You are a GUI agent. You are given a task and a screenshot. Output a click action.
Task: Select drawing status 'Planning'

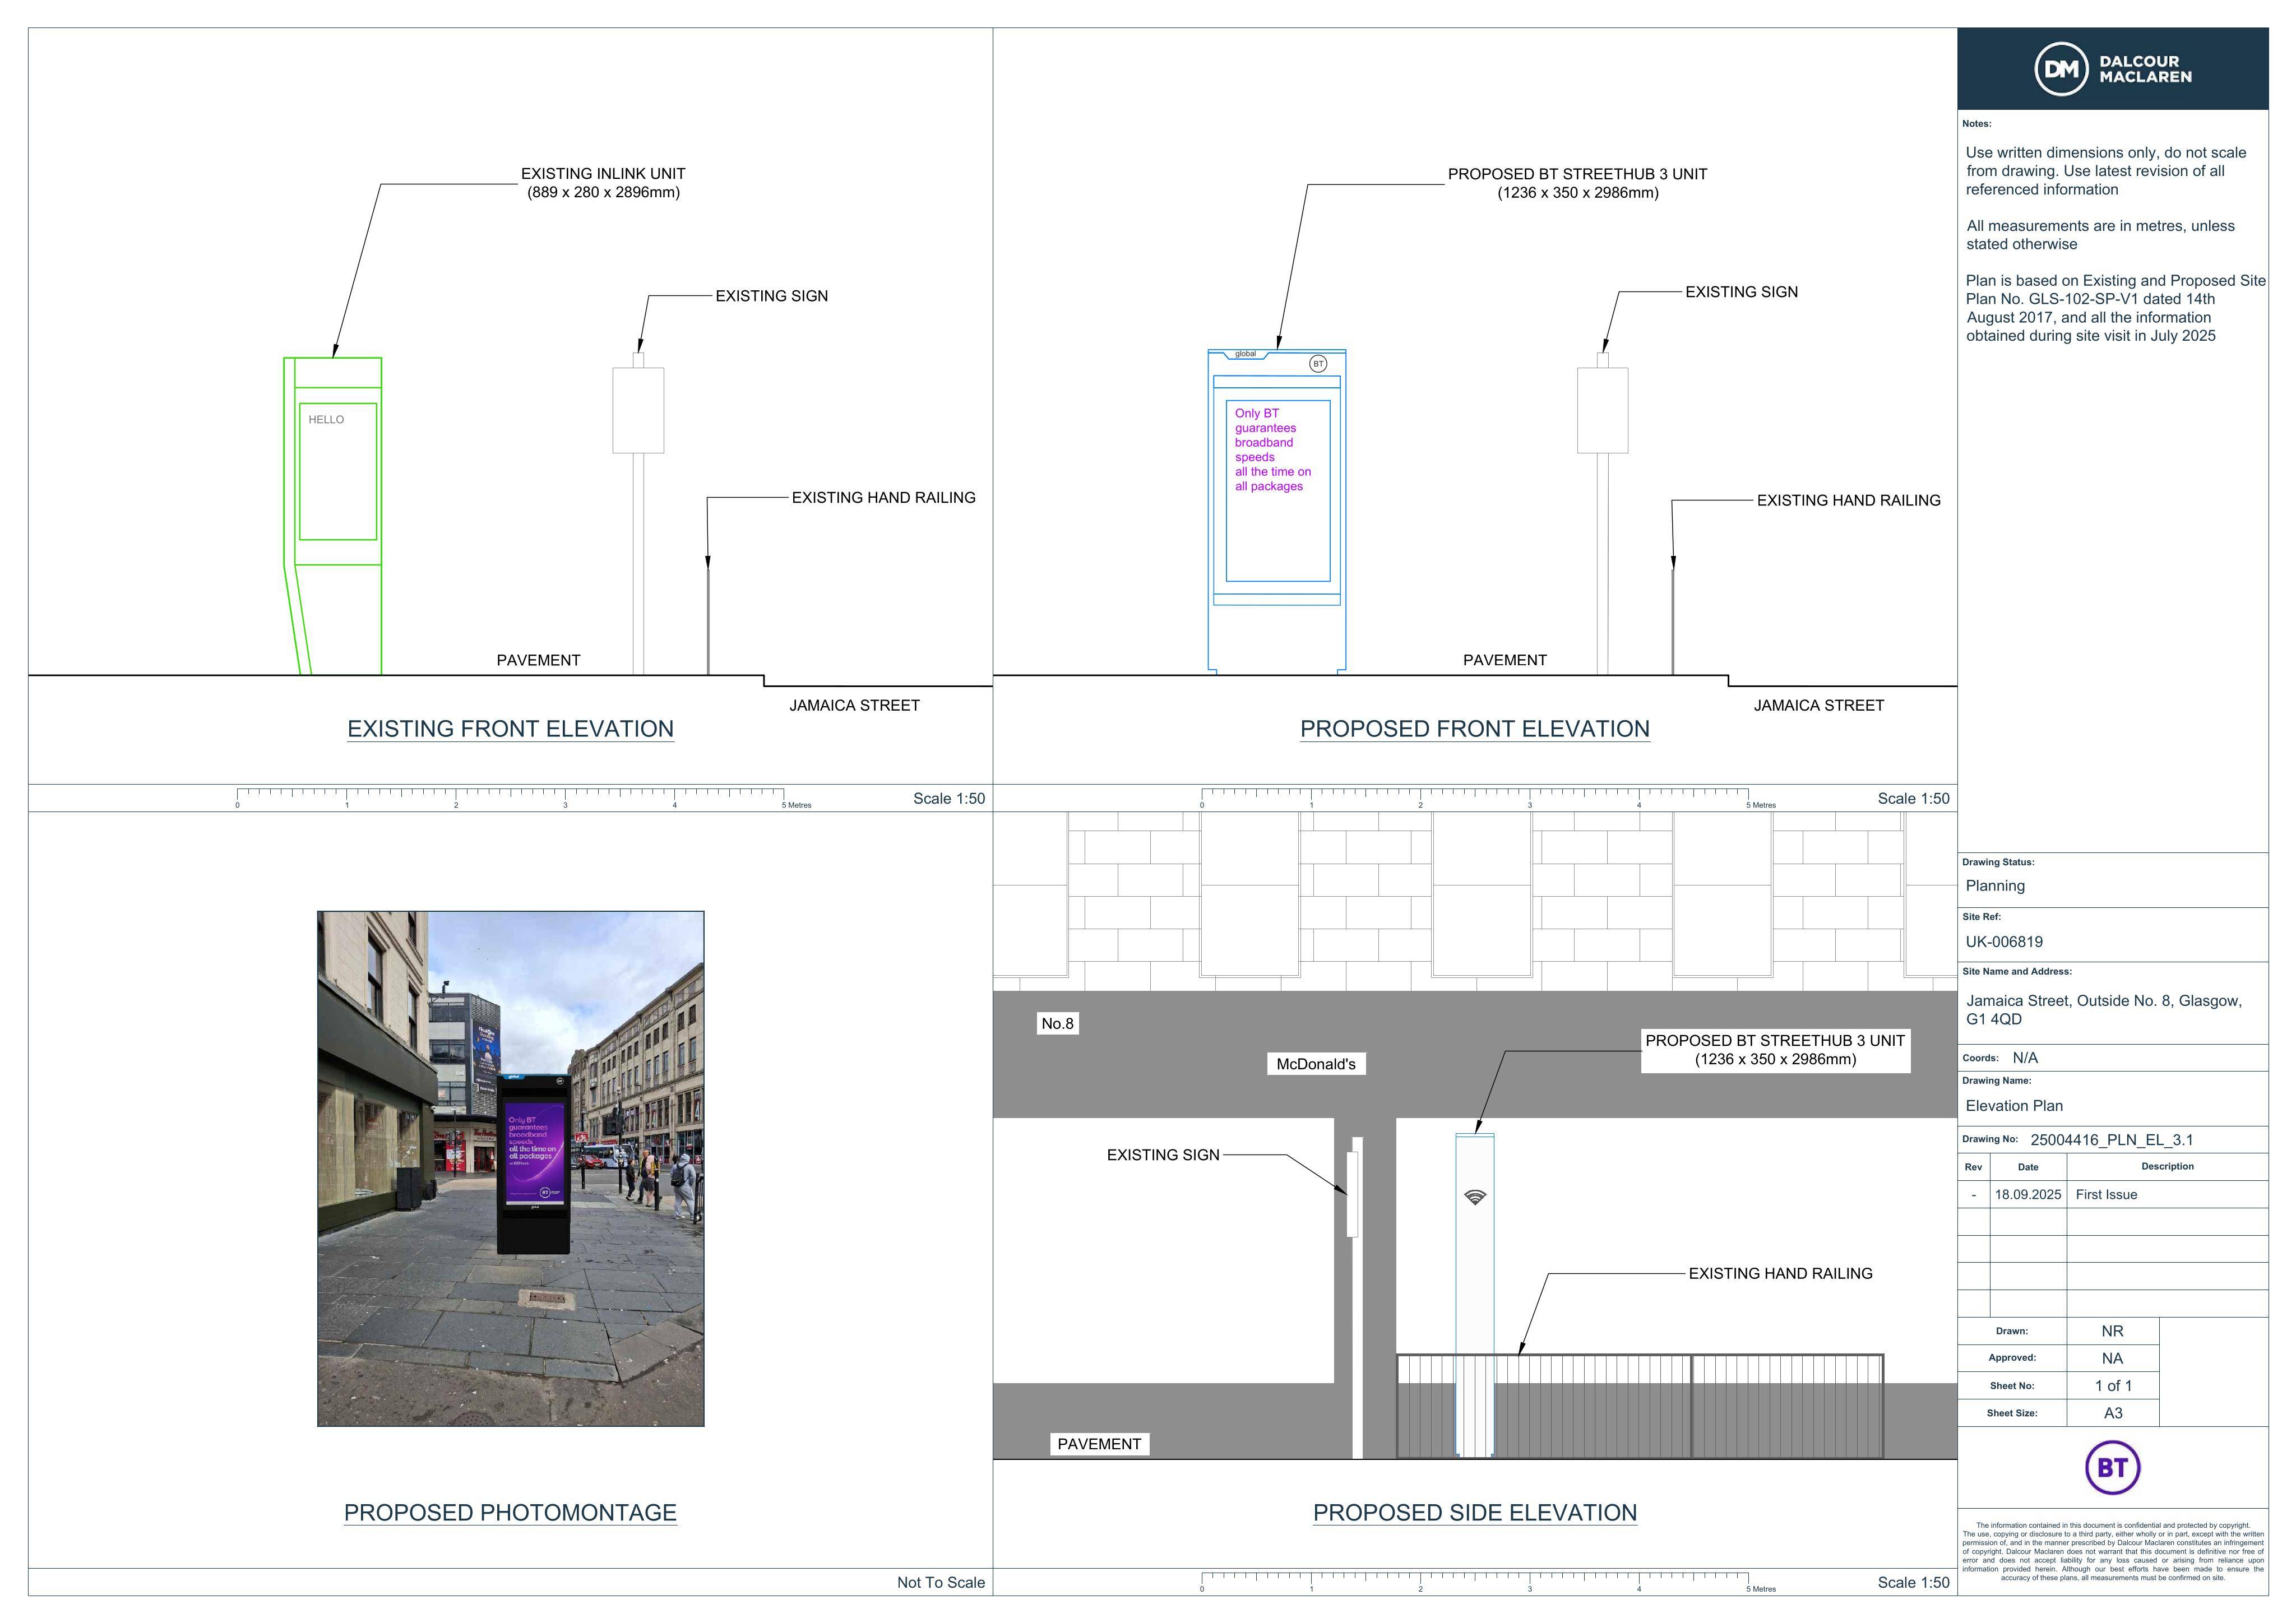(x=1995, y=886)
